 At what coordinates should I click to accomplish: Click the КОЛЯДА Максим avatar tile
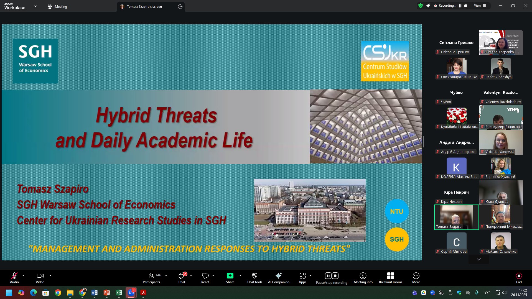(457, 167)
